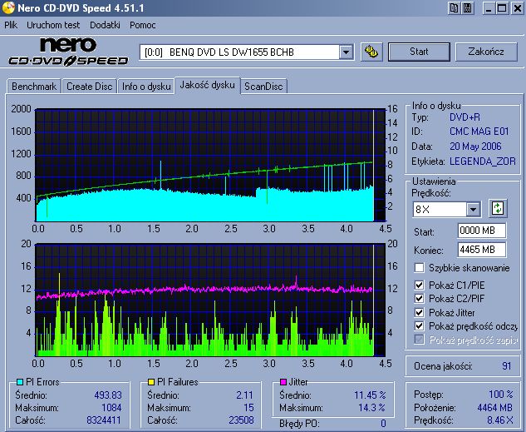
Task: Enable Szybkie skanowanie checkbox
Action: (x=419, y=268)
